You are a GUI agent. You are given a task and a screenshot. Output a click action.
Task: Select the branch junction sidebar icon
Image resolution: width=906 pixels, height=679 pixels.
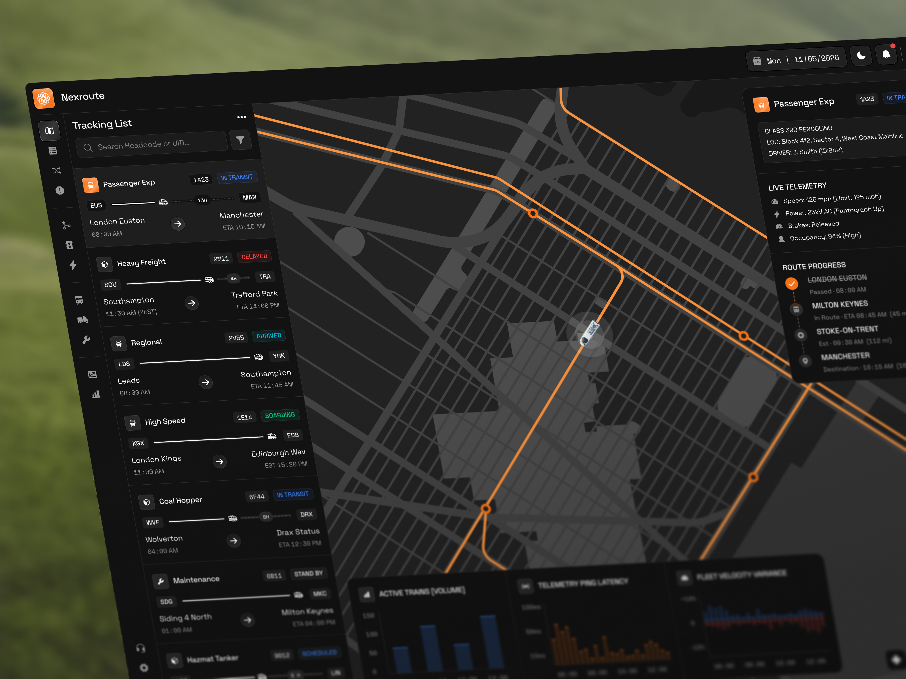click(x=66, y=225)
